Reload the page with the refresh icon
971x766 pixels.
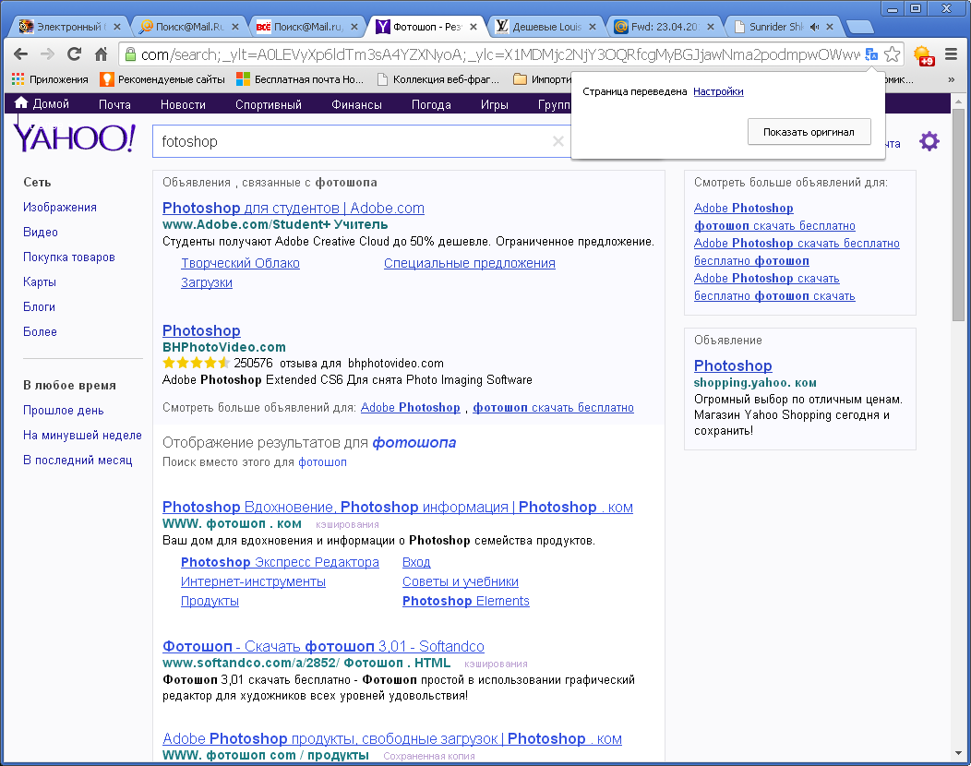[75, 54]
